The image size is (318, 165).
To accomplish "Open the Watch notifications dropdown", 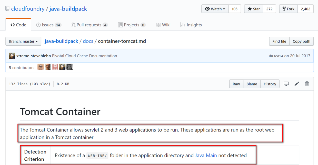I will click(215, 9).
